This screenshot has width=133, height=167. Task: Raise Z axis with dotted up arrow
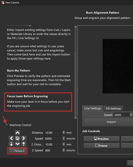[23, 144]
